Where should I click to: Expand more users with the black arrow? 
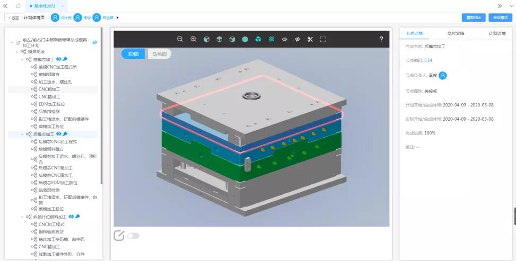(x=118, y=18)
